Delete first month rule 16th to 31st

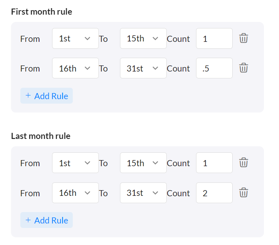pyautogui.click(x=244, y=68)
